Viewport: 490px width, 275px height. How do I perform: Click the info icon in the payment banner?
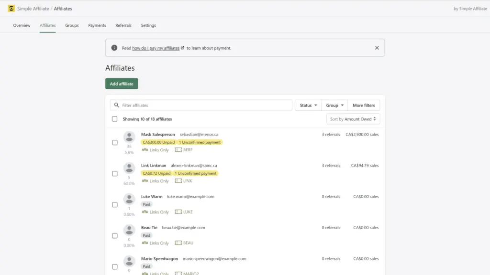[114, 48]
